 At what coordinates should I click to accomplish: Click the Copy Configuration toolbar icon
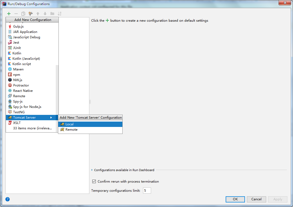pyautogui.click(x=23, y=14)
